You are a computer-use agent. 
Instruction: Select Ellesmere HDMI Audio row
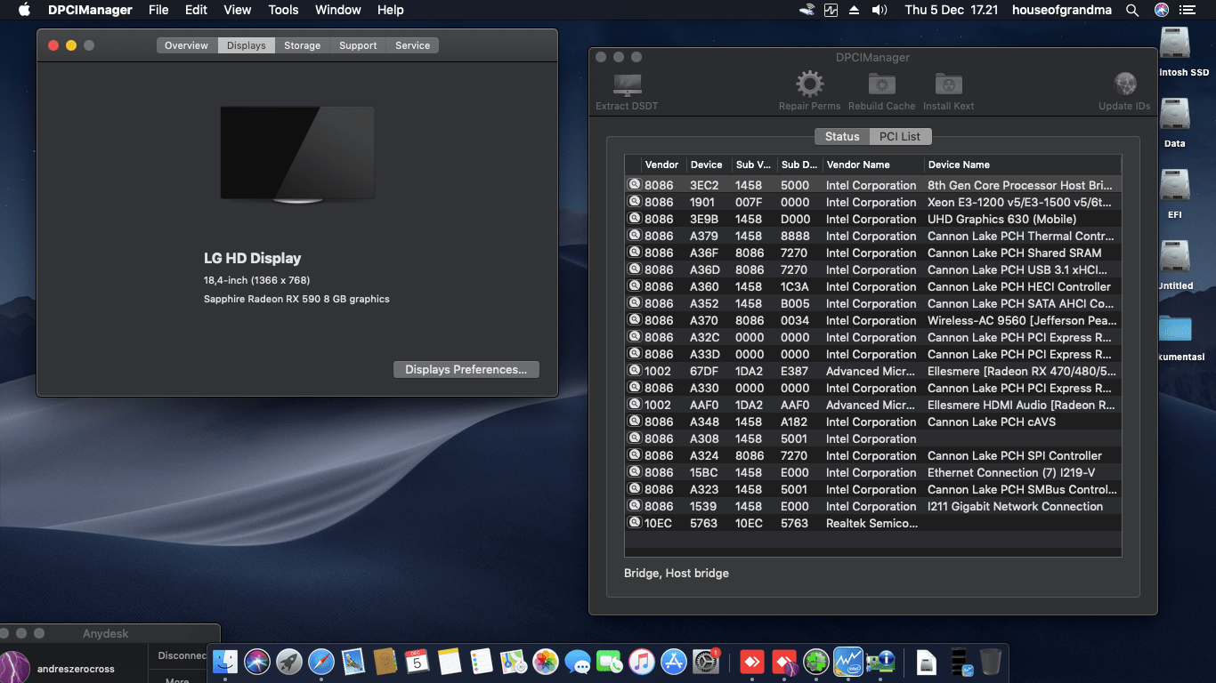[872, 405]
